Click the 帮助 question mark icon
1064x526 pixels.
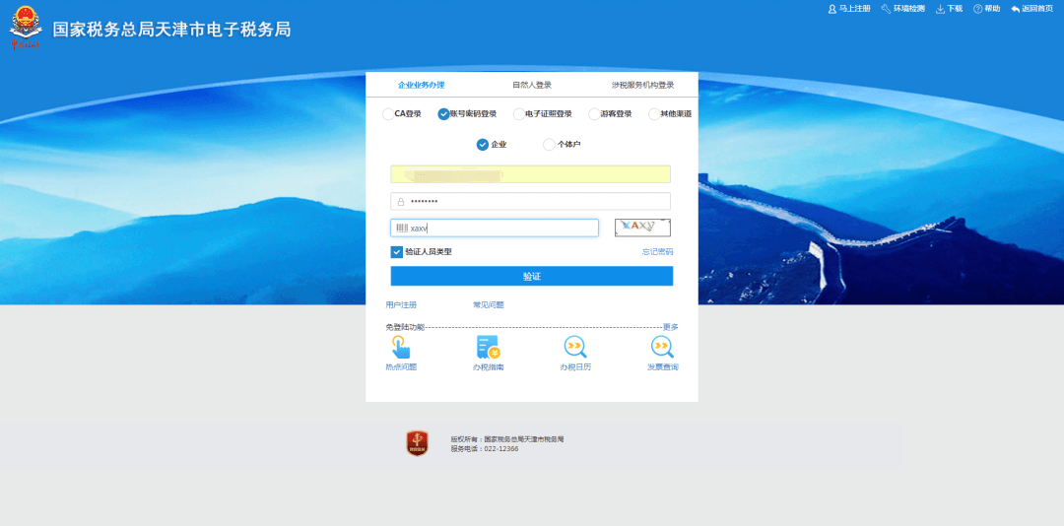pyautogui.click(x=978, y=9)
